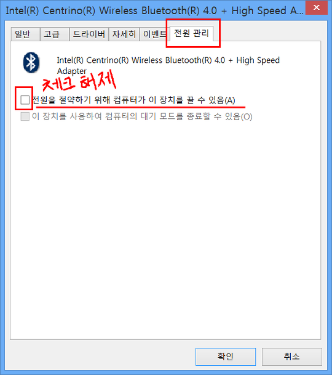Uncheck the power saving checkbox (A)
Image resolution: width=332 pixels, height=375 pixels.
coord(25,100)
